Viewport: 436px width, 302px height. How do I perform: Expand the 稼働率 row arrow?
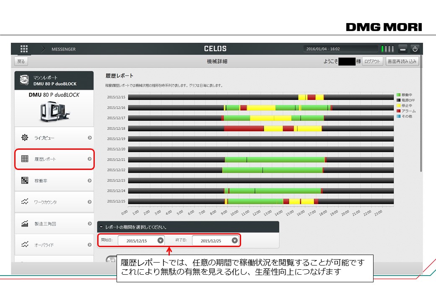click(90, 180)
